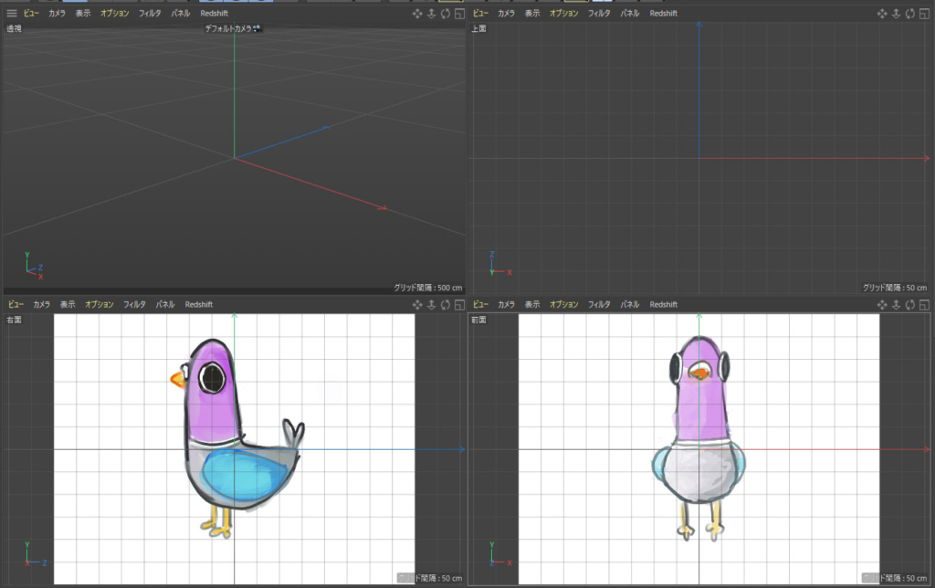Open パネル menu in the front viewport
The width and height of the screenshot is (935, 588).
[x=629, y=304]
